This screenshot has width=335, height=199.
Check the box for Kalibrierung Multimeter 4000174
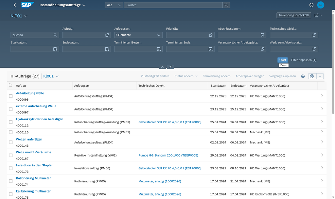pos(11,181)
